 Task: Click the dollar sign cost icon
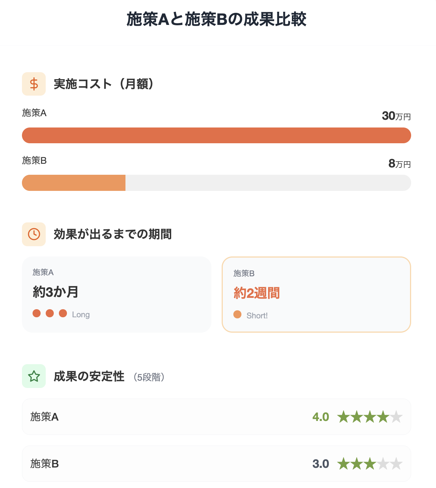(x=34, y=84)
